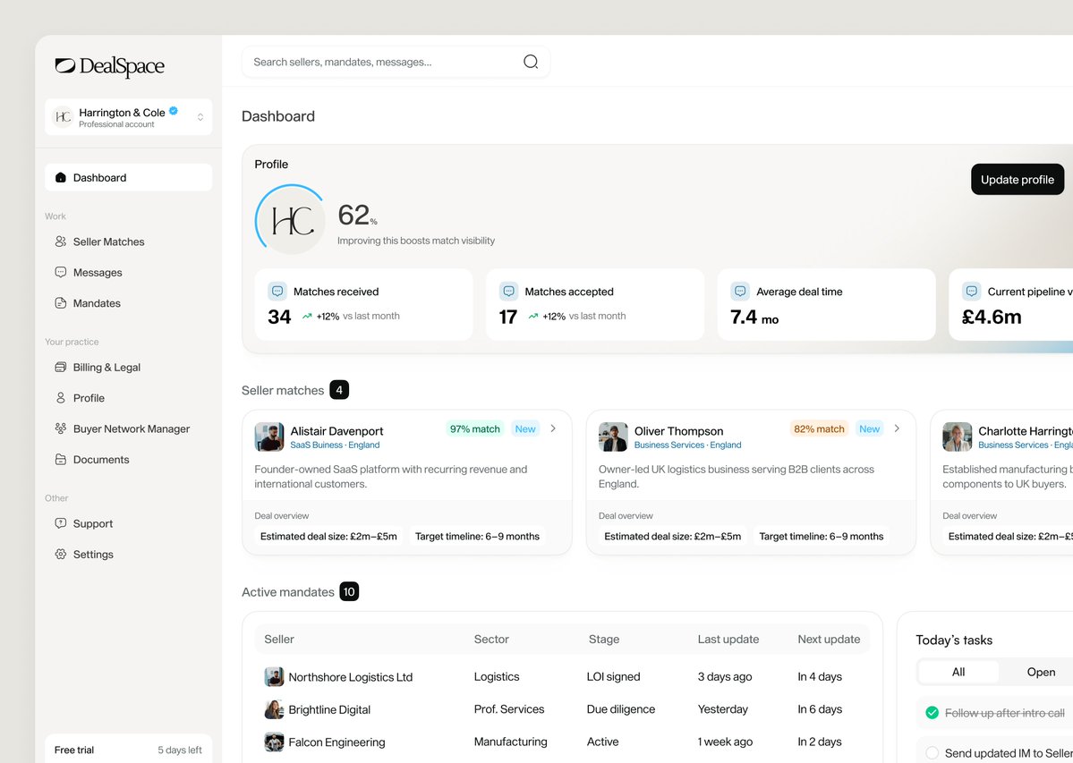Click the Buyer Network Manager icon
The height and width of the screenshot is (763, 1073).
click(x=60, y=428)
